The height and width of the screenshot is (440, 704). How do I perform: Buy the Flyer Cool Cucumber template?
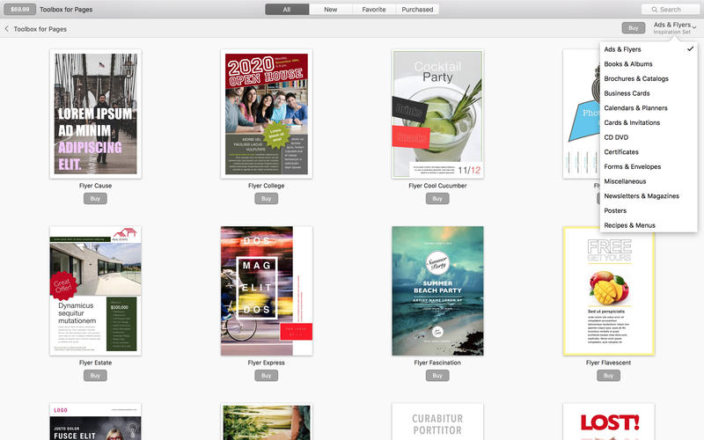[x=437, y=199]
